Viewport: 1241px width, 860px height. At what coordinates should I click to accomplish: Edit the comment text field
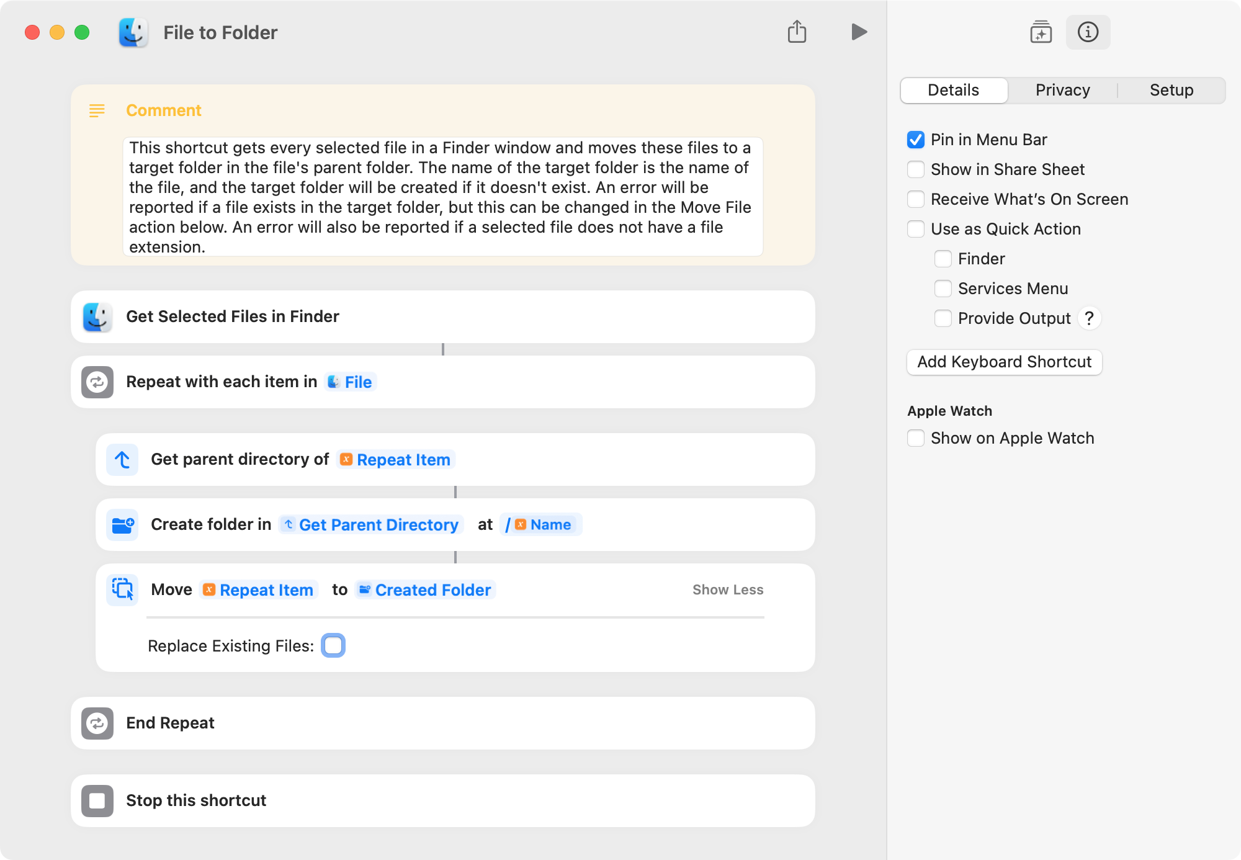pyautogui.click(x=443, y=197)
